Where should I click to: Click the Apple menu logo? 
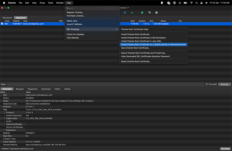tap(4, 3)
